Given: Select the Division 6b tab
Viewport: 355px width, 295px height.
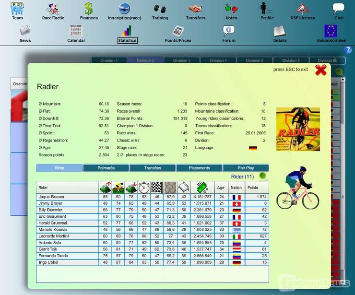Looking at the screenshot, I should (327, 60).
